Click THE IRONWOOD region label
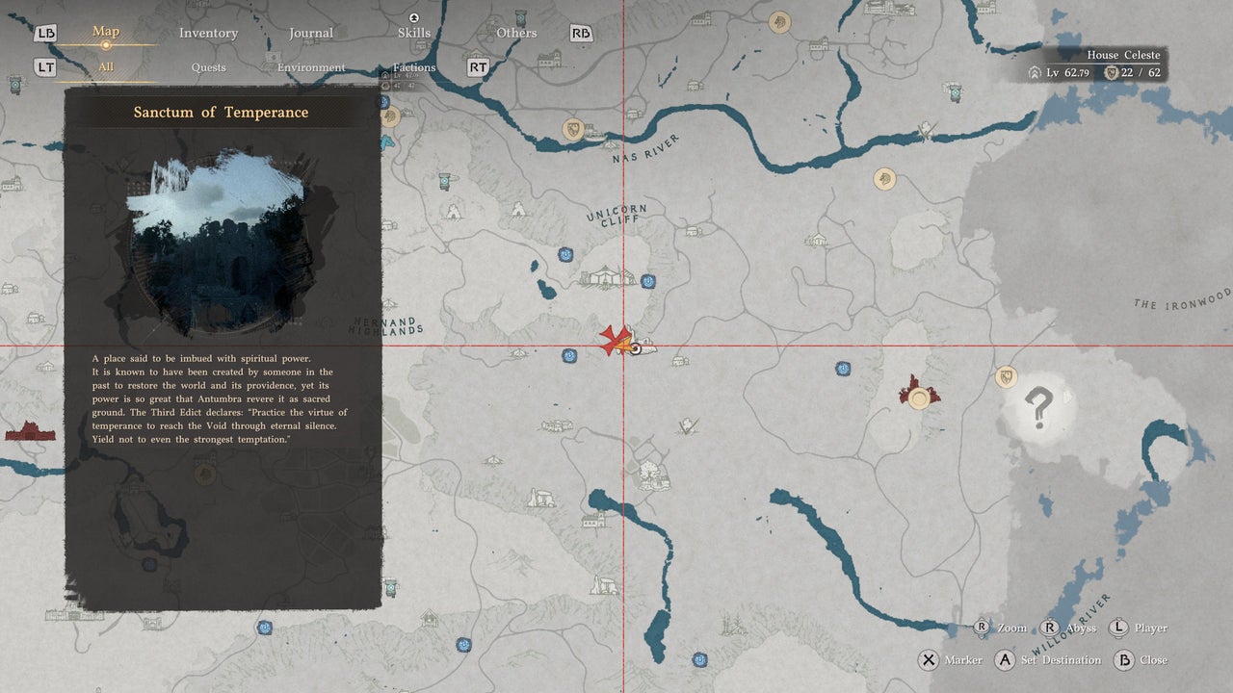The width and height of the screenshot is (1233, 693). click(1183, 299)
